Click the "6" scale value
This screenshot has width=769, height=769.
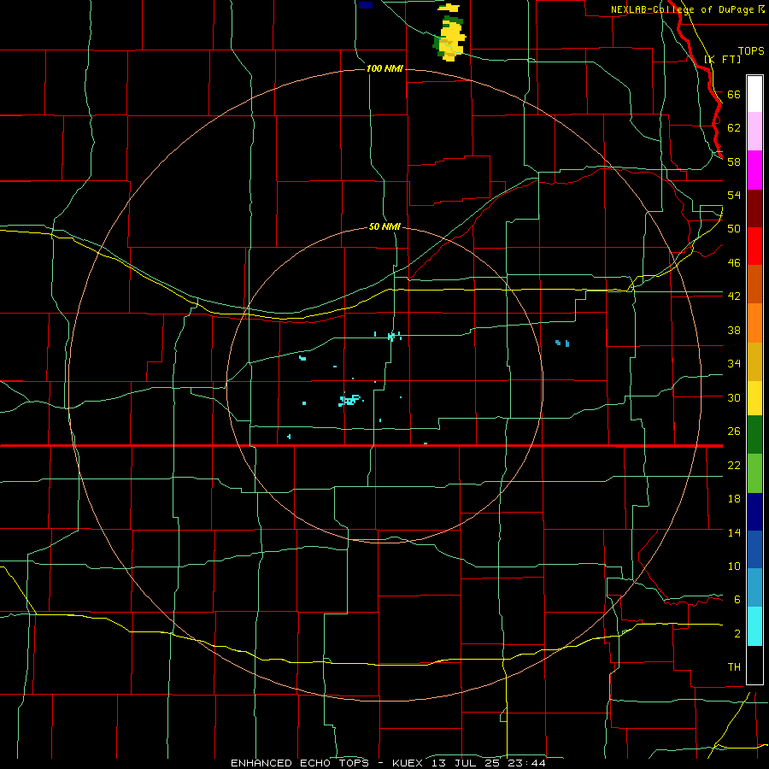tap(737, 599)
